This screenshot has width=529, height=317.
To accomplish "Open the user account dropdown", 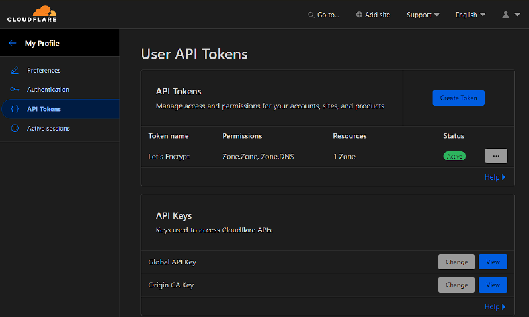I will coord(510,15).
